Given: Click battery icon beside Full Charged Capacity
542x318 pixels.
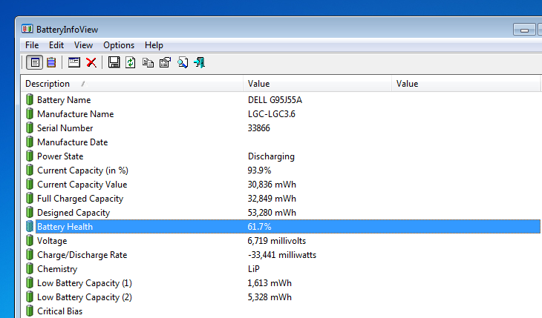Looking at the screenshot, I should (x=30, y=199).
